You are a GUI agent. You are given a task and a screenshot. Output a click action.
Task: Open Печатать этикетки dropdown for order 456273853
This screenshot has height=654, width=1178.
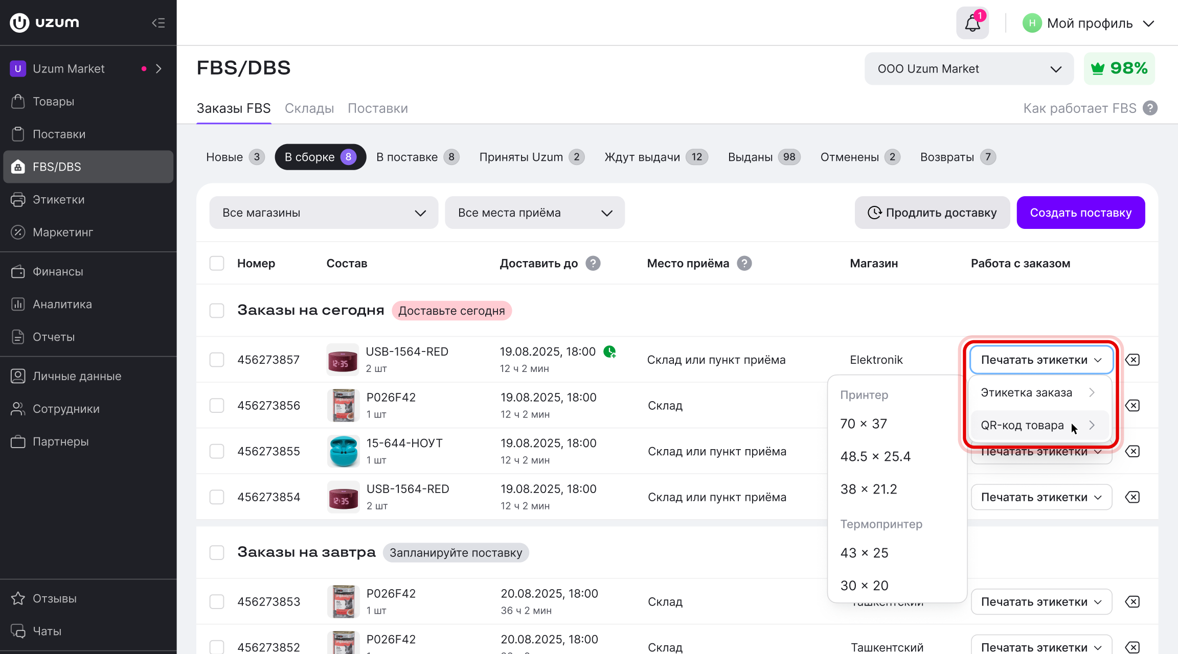tap(1041, 602)
